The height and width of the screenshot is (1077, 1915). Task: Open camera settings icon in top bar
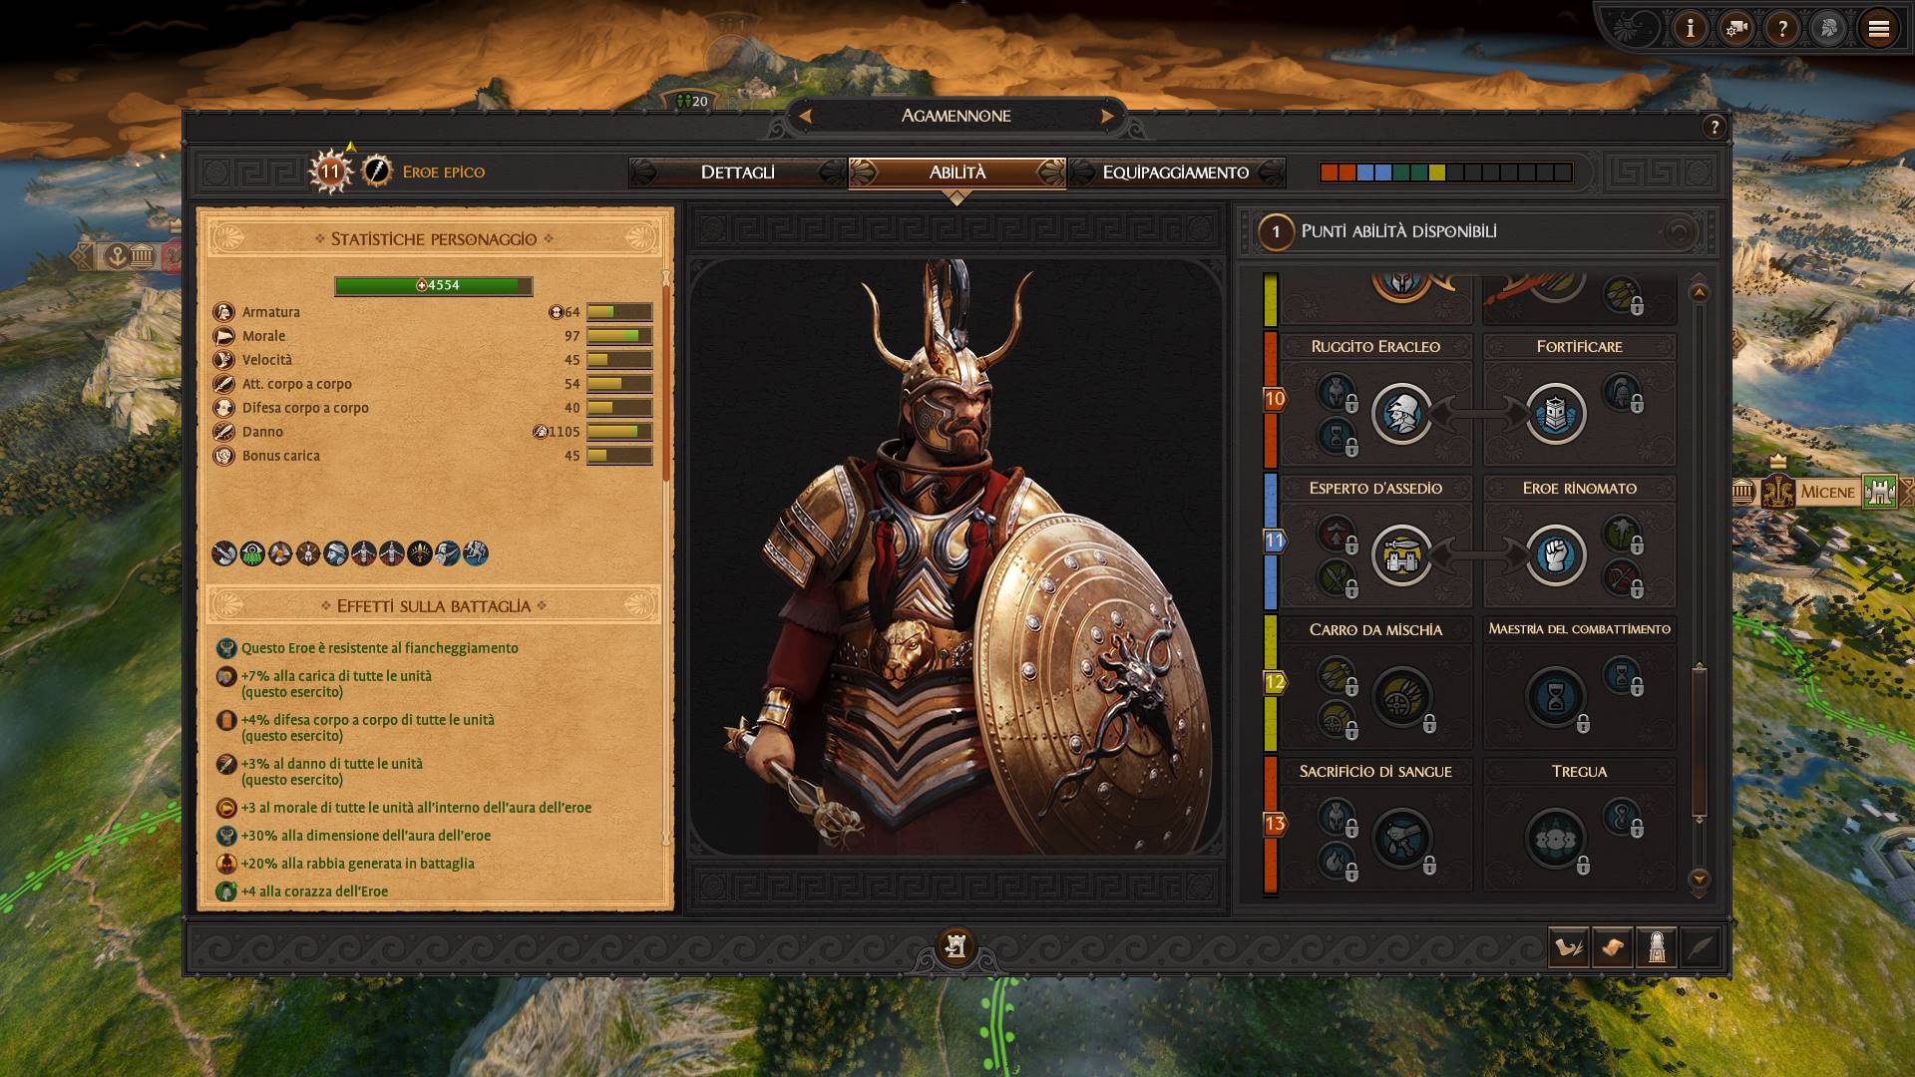point(1736,29)
